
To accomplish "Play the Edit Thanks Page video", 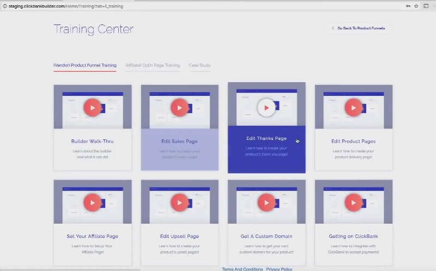I will coord(267,107).
